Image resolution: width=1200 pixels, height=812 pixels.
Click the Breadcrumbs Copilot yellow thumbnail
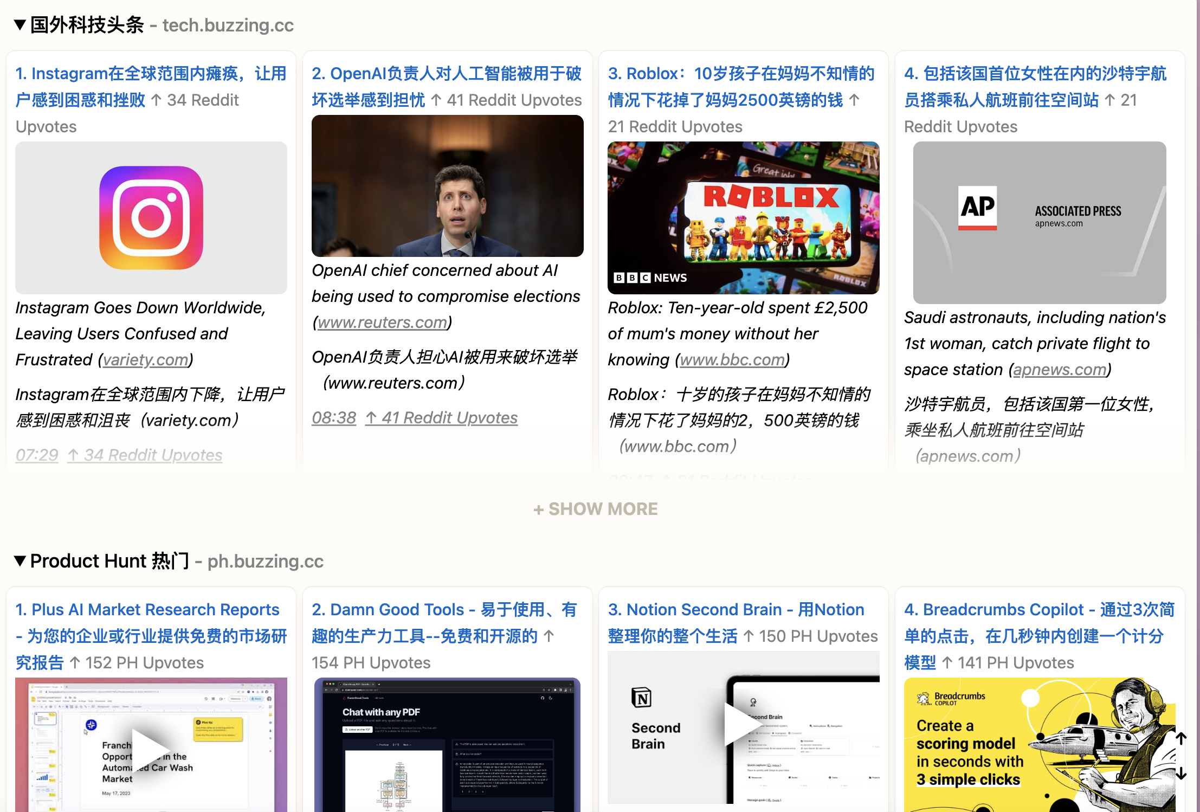click(1039, 745)
